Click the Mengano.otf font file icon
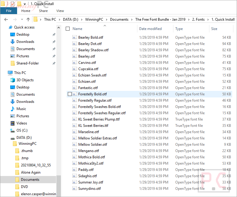Viewport: 237px width, 197px height. (74, 151)
